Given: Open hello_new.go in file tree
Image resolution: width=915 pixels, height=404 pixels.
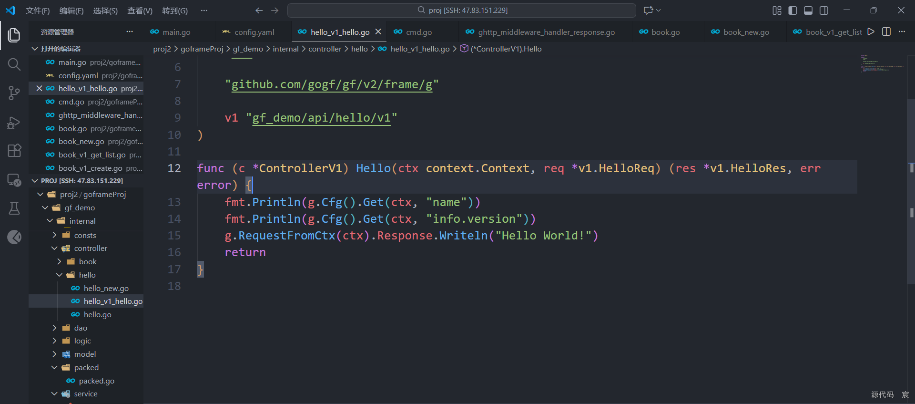Looking at the screenshot, I should [x=86, y=288].
